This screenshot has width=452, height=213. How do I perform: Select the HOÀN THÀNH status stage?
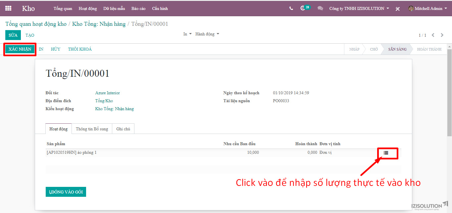pyautogui.click(x=429, y=49)
